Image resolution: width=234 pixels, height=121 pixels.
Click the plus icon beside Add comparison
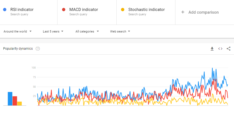click(183, 12)
